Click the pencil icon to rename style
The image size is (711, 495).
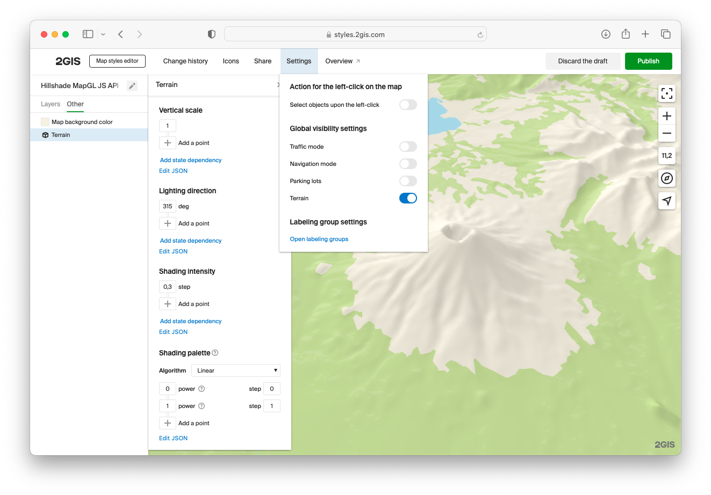point(132,86)
